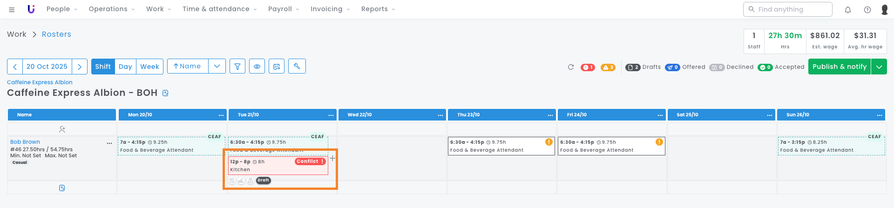The image size is (894, 208).
Task: Open the Time & attendance menu
Action: (x=219, y=9)
